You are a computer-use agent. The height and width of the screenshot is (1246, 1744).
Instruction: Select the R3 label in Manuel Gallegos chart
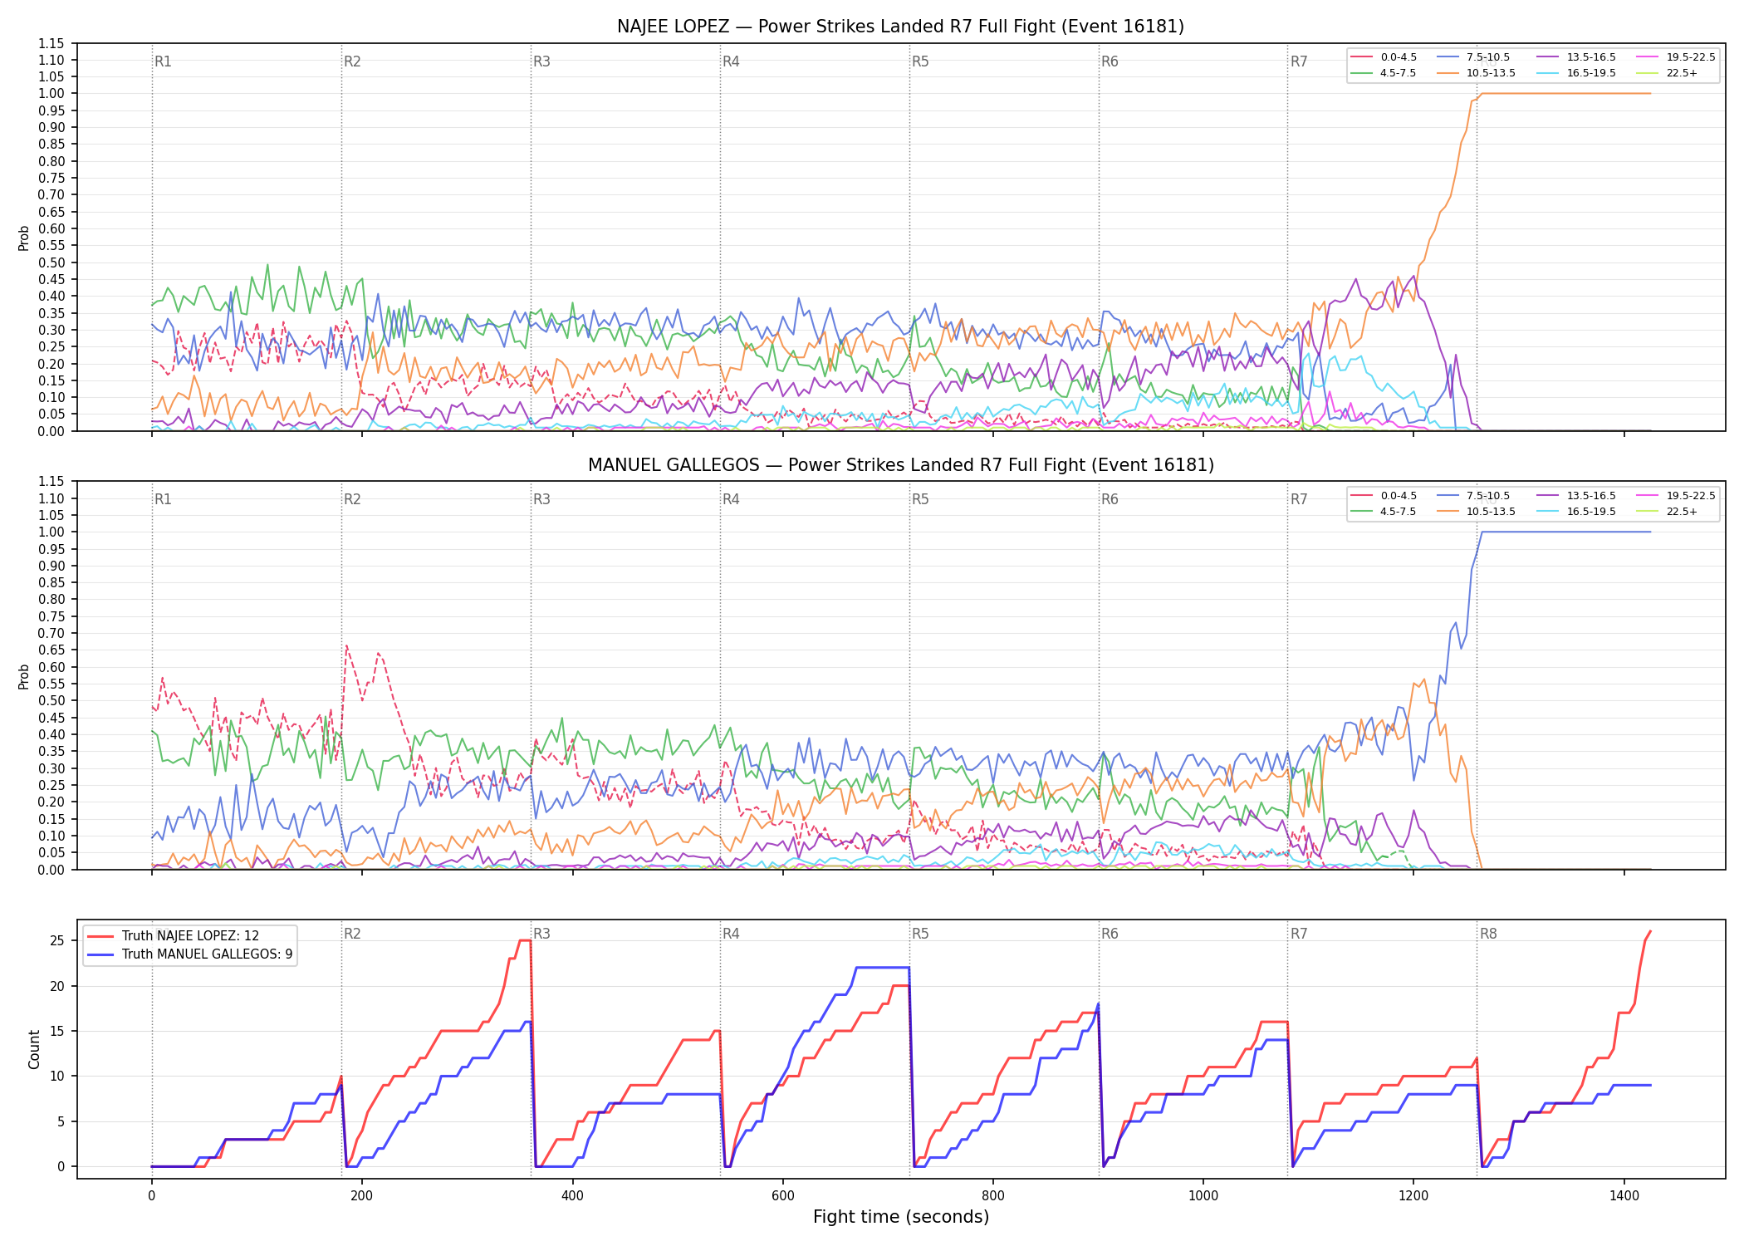tap(541, 499)
